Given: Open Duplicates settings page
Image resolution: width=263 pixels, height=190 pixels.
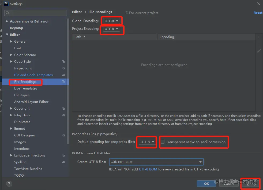Looking at the screenshot, I should [x=22, y=122].
